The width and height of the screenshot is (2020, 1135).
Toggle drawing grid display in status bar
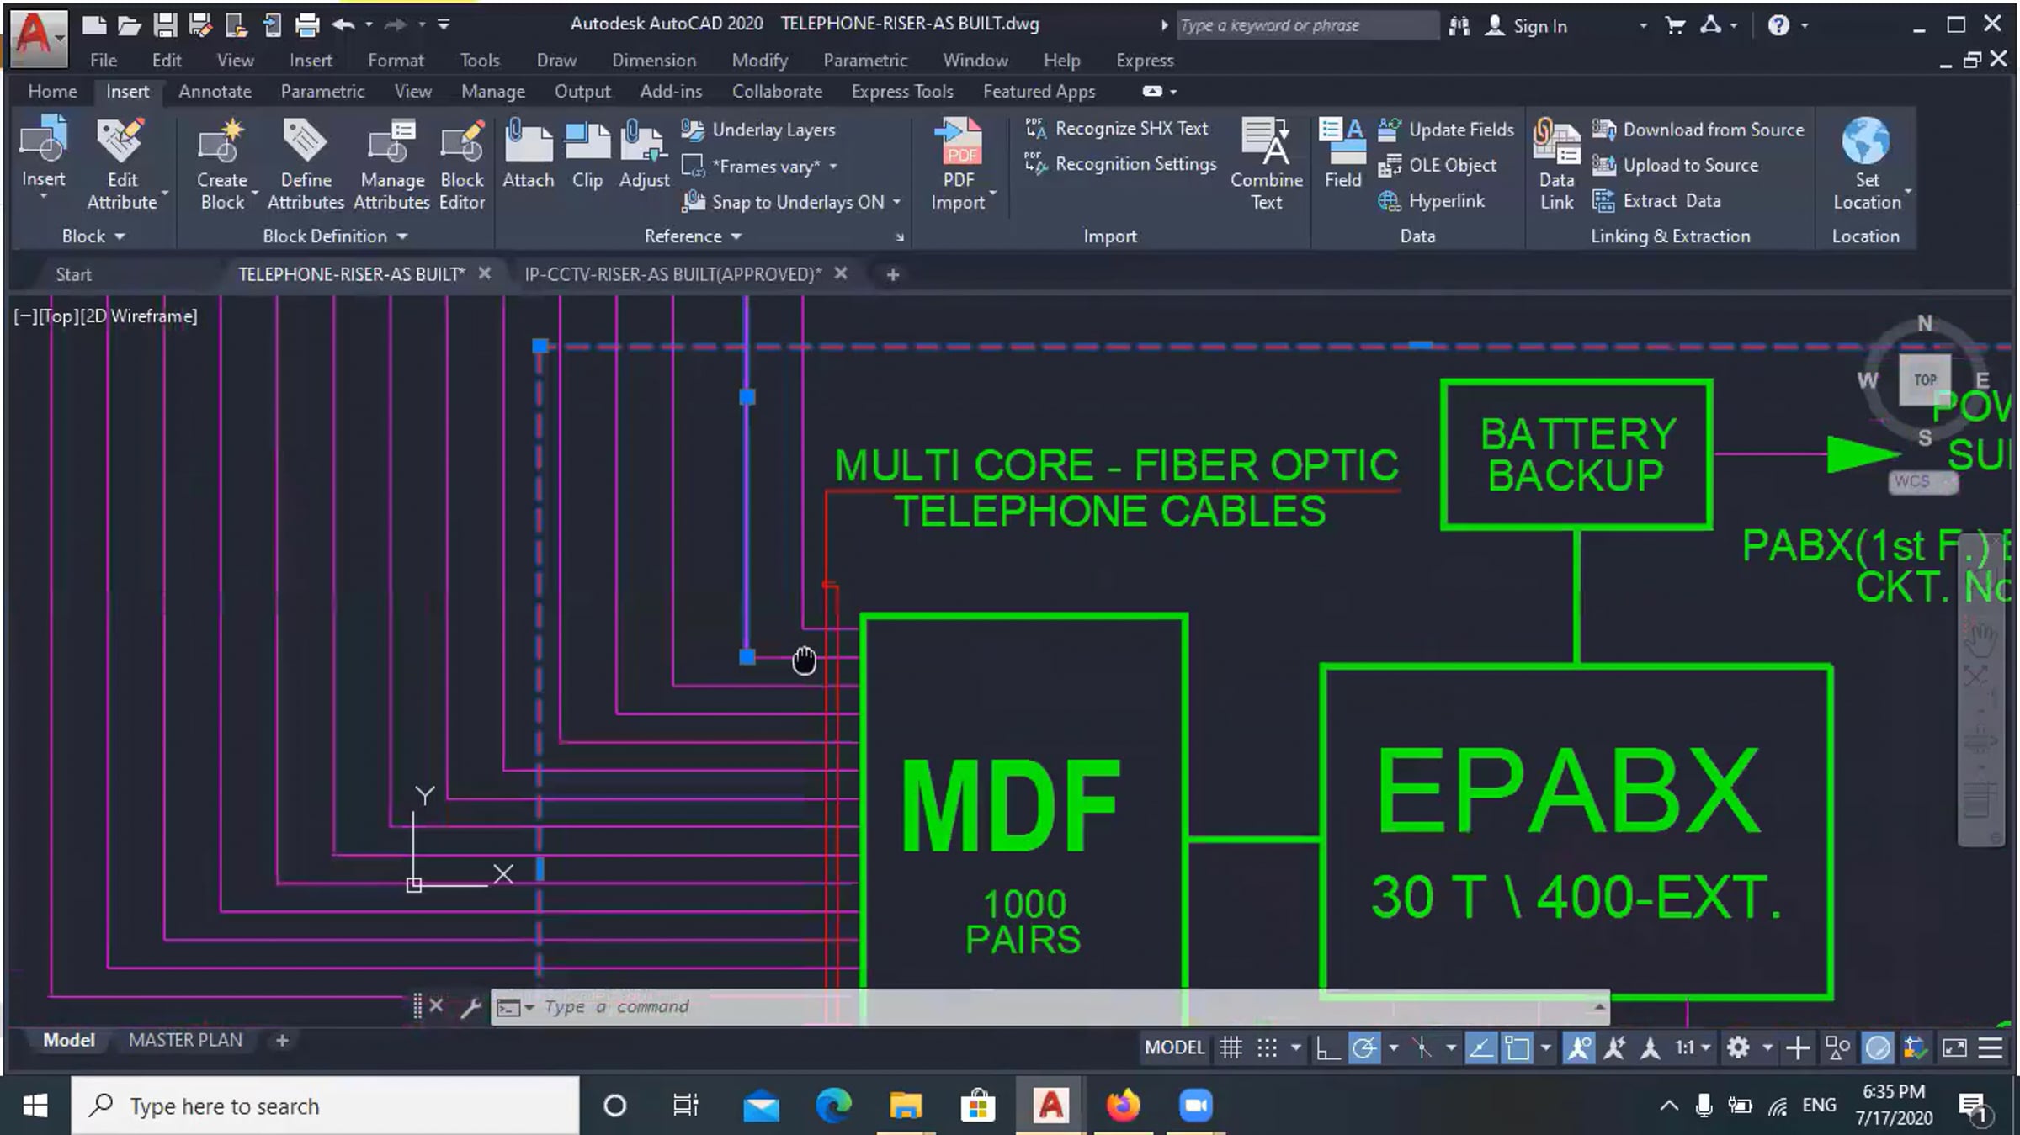point(1231,1047)
